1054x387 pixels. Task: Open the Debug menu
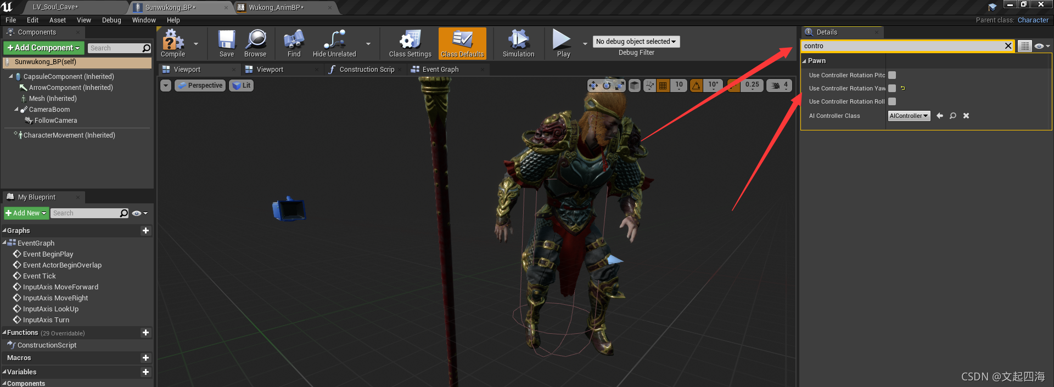[x=111, y=20]
